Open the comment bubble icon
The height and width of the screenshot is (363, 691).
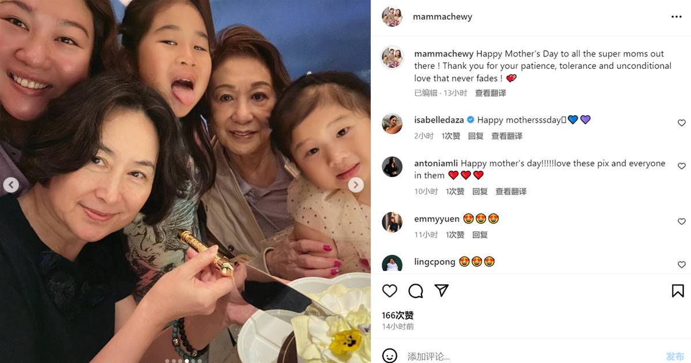coord(416,291)
